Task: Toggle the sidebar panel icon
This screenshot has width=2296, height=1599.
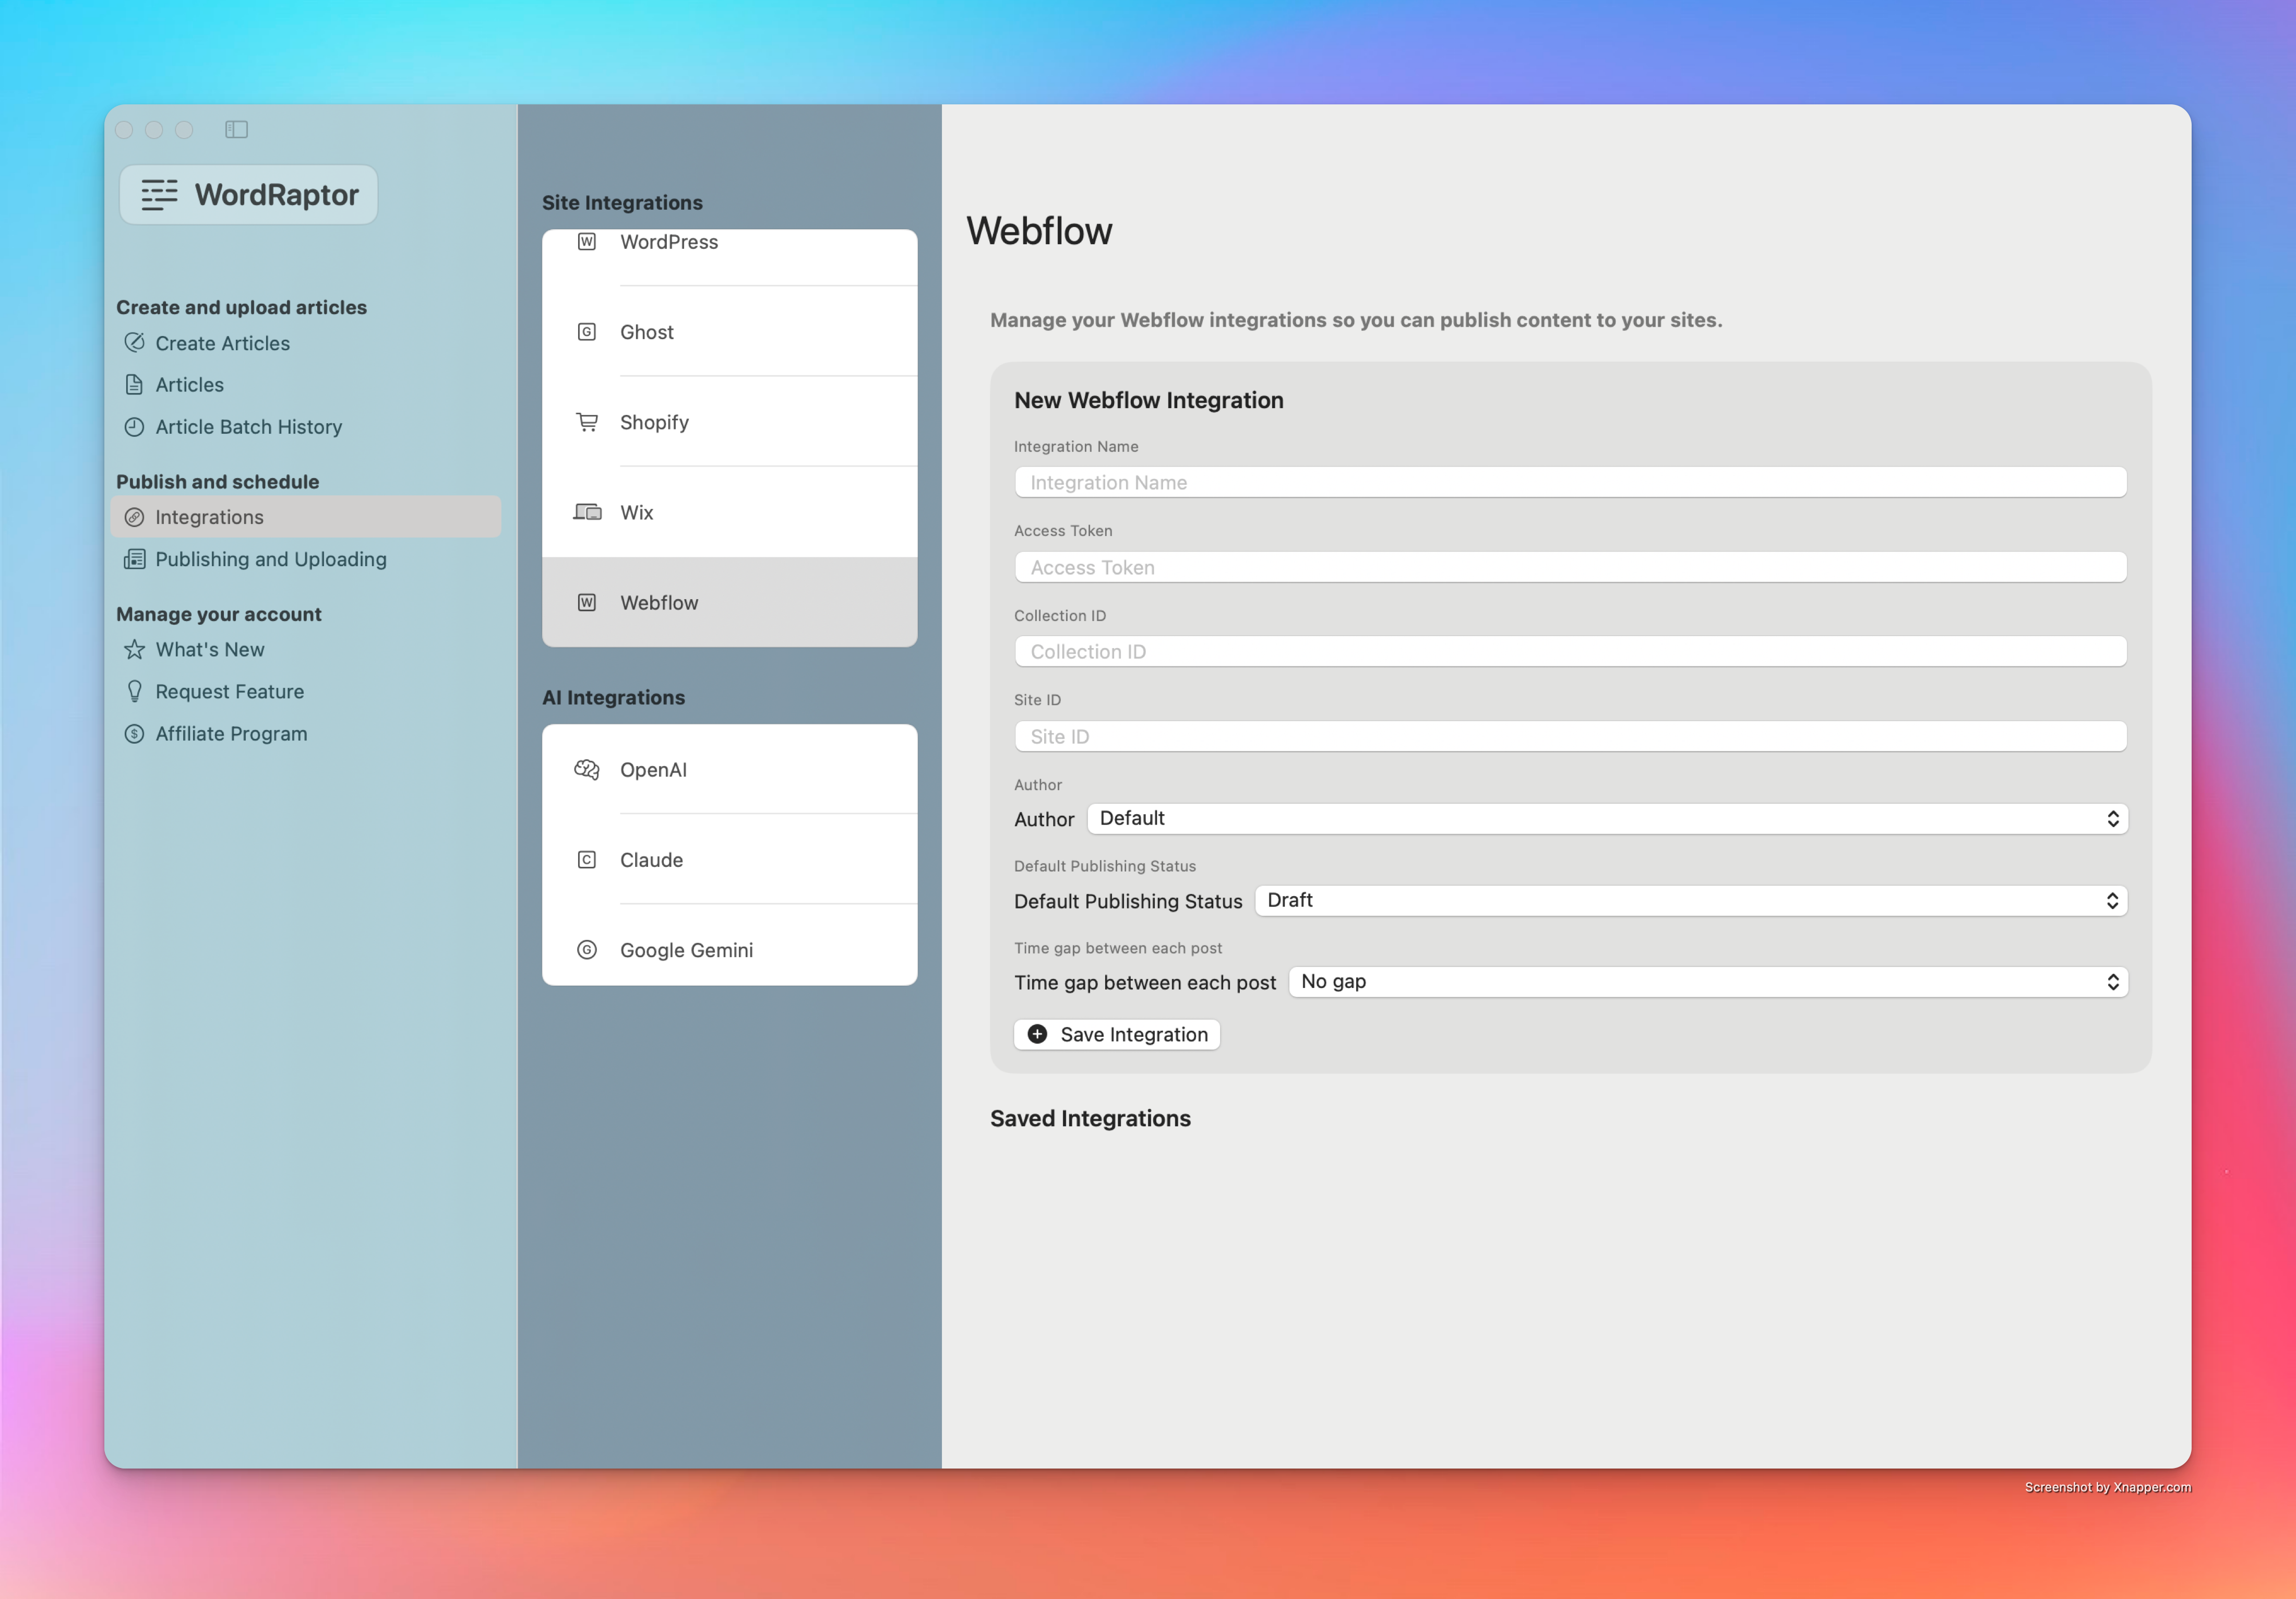Action: [x=236, y=129]
